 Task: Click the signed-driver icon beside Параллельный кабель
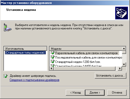tap(53, 53)
